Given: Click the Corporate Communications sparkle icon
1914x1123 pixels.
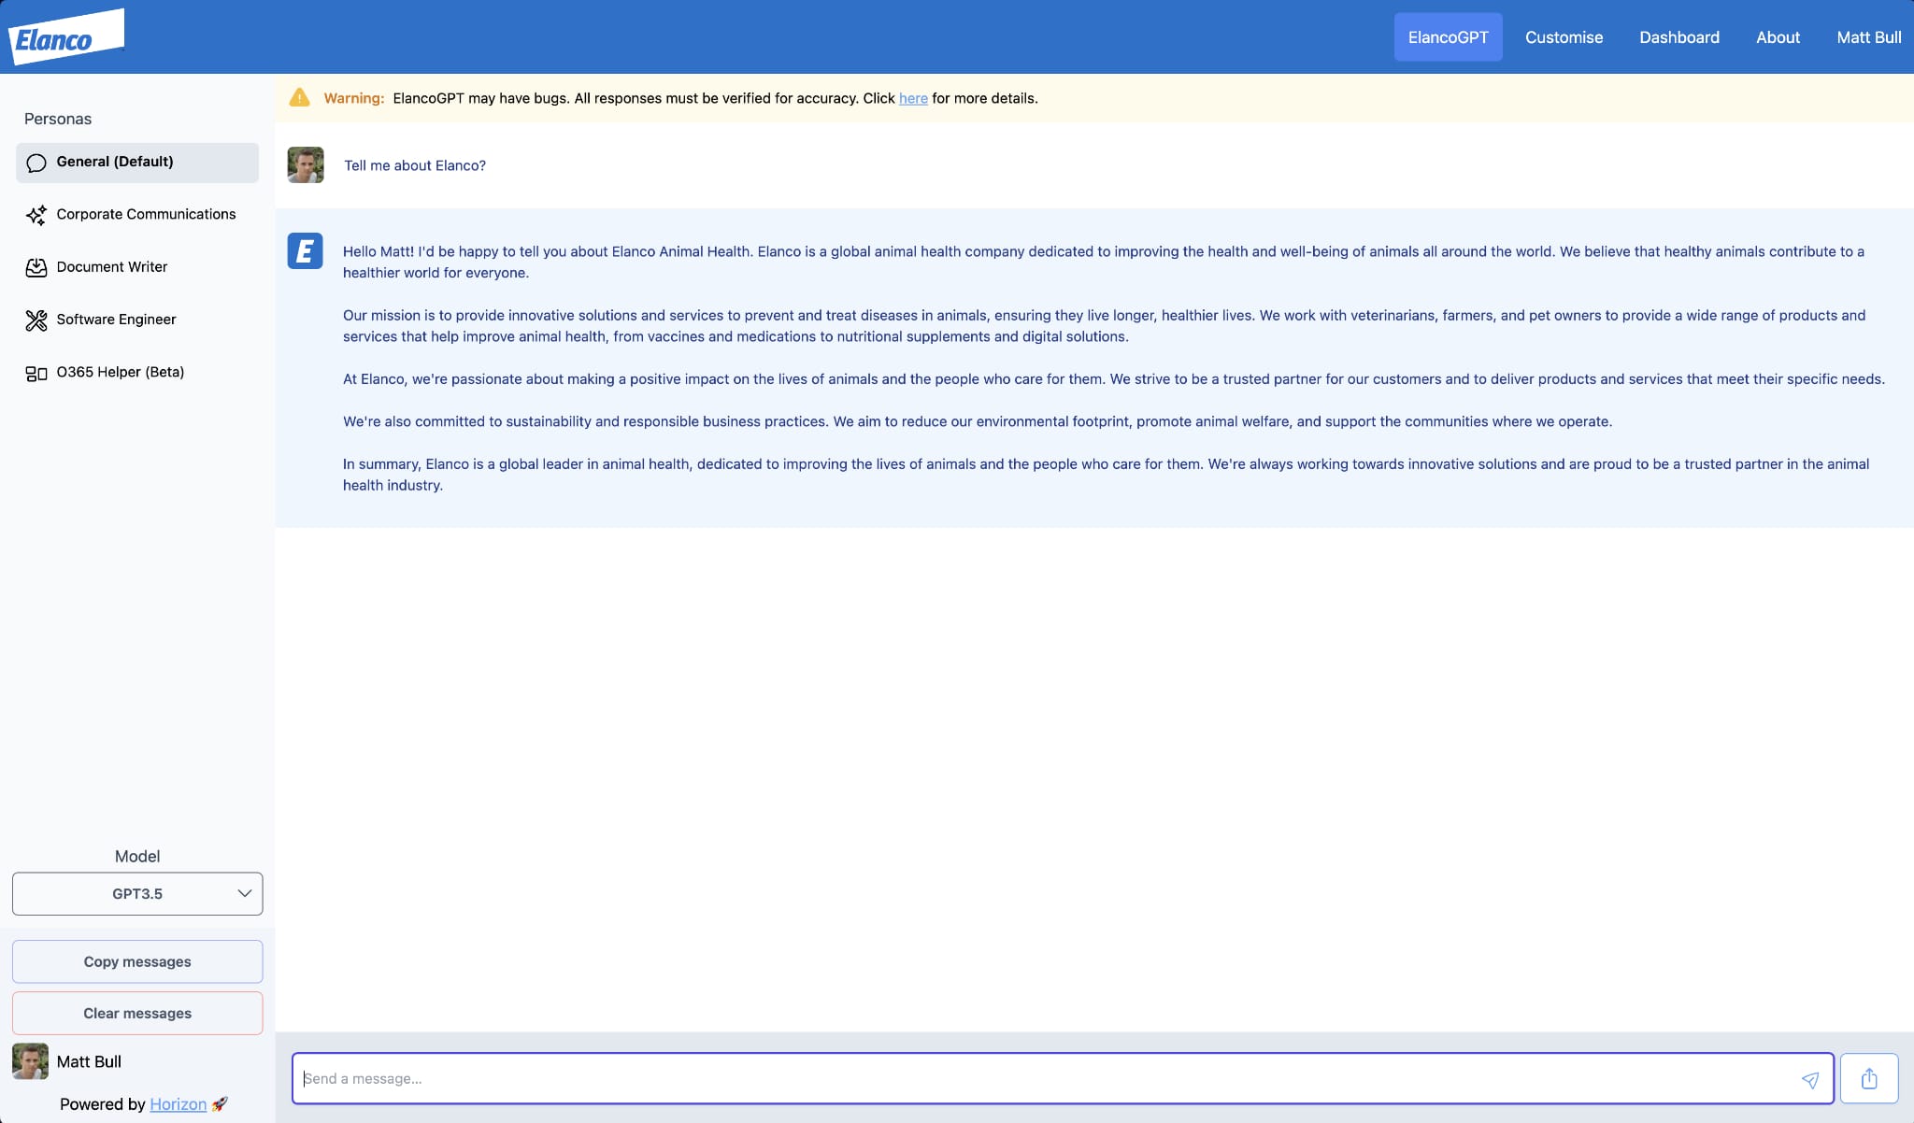Looking at the screenshot, I should tap(36, 215).
